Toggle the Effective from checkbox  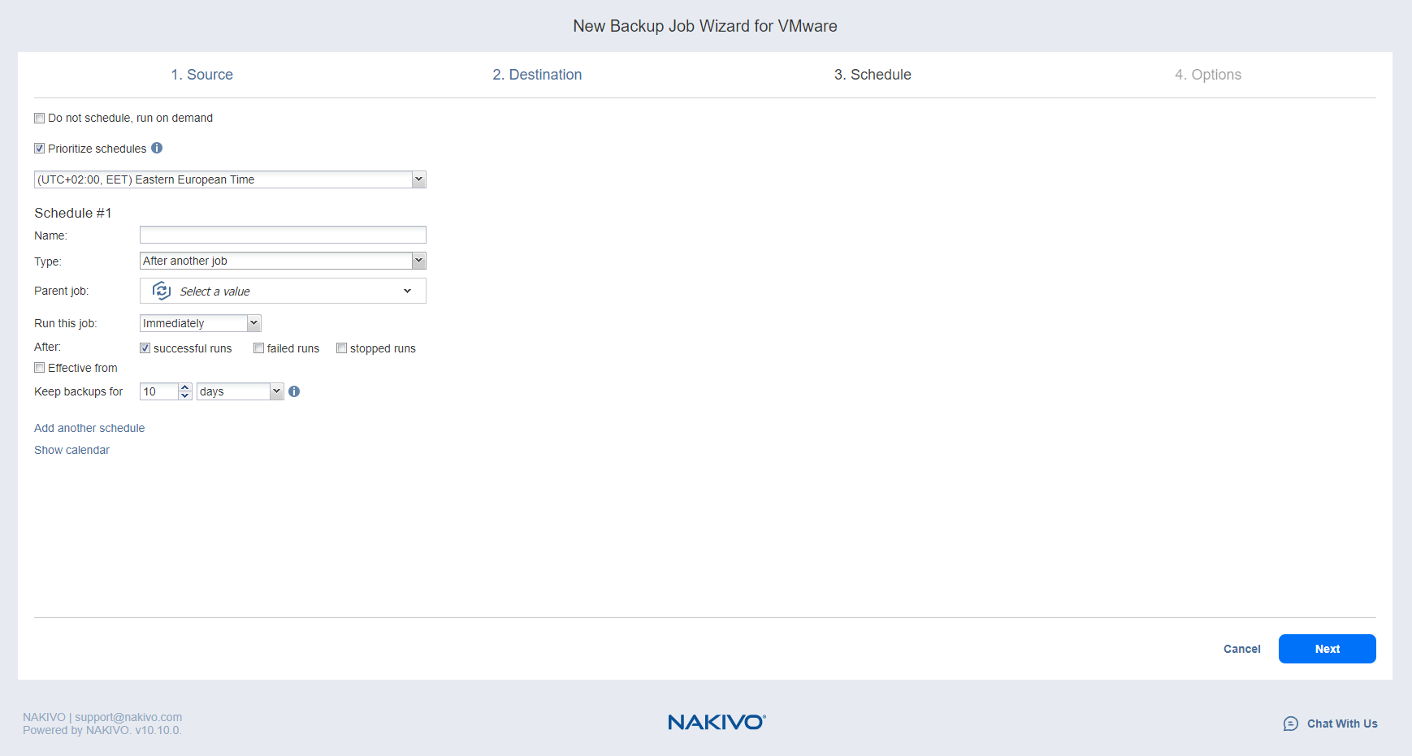[x=40, y=368]
